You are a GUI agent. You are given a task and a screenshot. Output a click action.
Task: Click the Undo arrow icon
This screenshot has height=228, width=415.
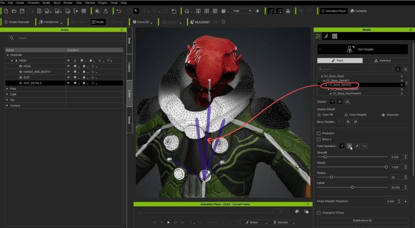click(118, 11)
